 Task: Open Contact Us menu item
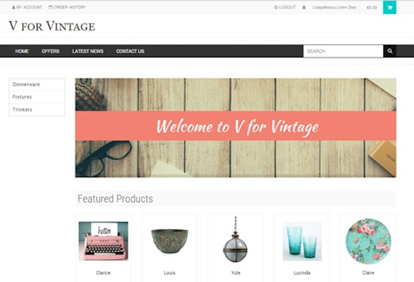point(130,51)
